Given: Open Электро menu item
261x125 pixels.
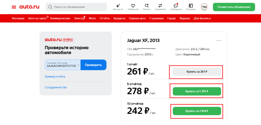Looking at the screenshot, I should 80,18.
